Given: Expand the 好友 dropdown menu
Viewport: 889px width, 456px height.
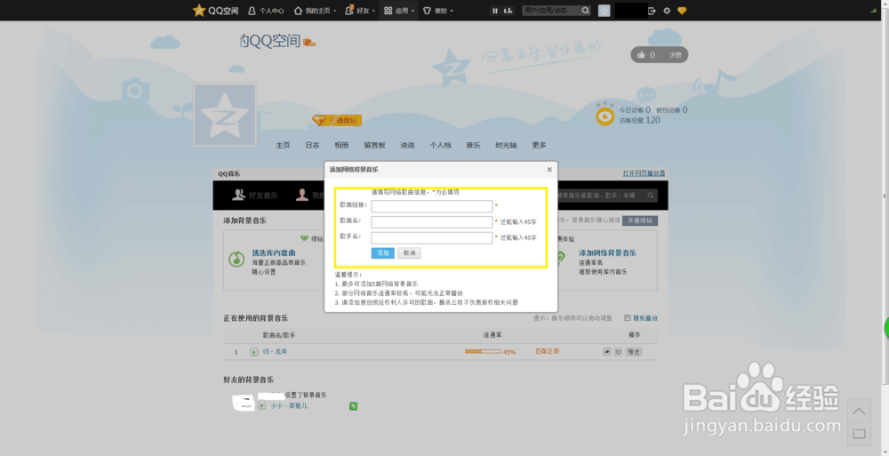Looking at the screenshot, I should click(360, 10).
